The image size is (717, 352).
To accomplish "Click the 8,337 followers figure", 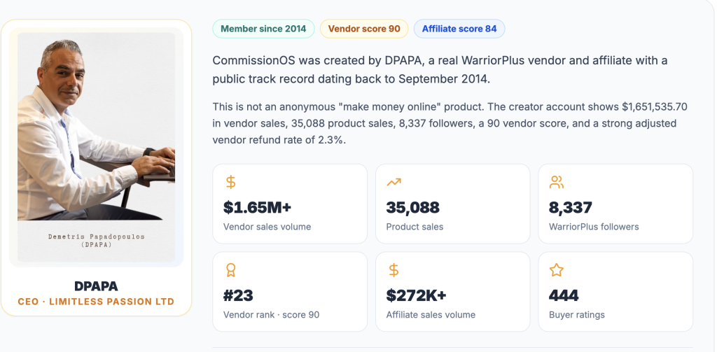I will click(571, 208).
